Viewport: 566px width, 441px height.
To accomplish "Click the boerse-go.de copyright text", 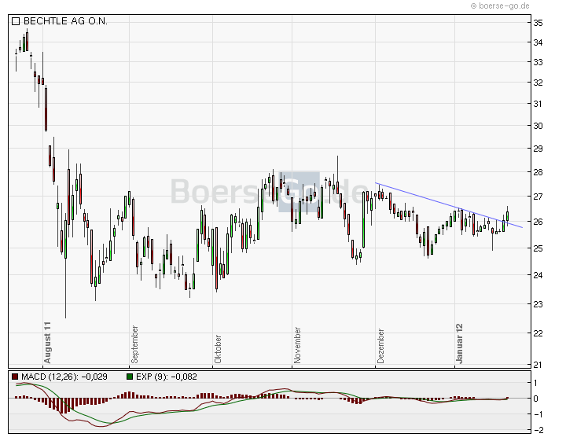I will coord(500,6).
